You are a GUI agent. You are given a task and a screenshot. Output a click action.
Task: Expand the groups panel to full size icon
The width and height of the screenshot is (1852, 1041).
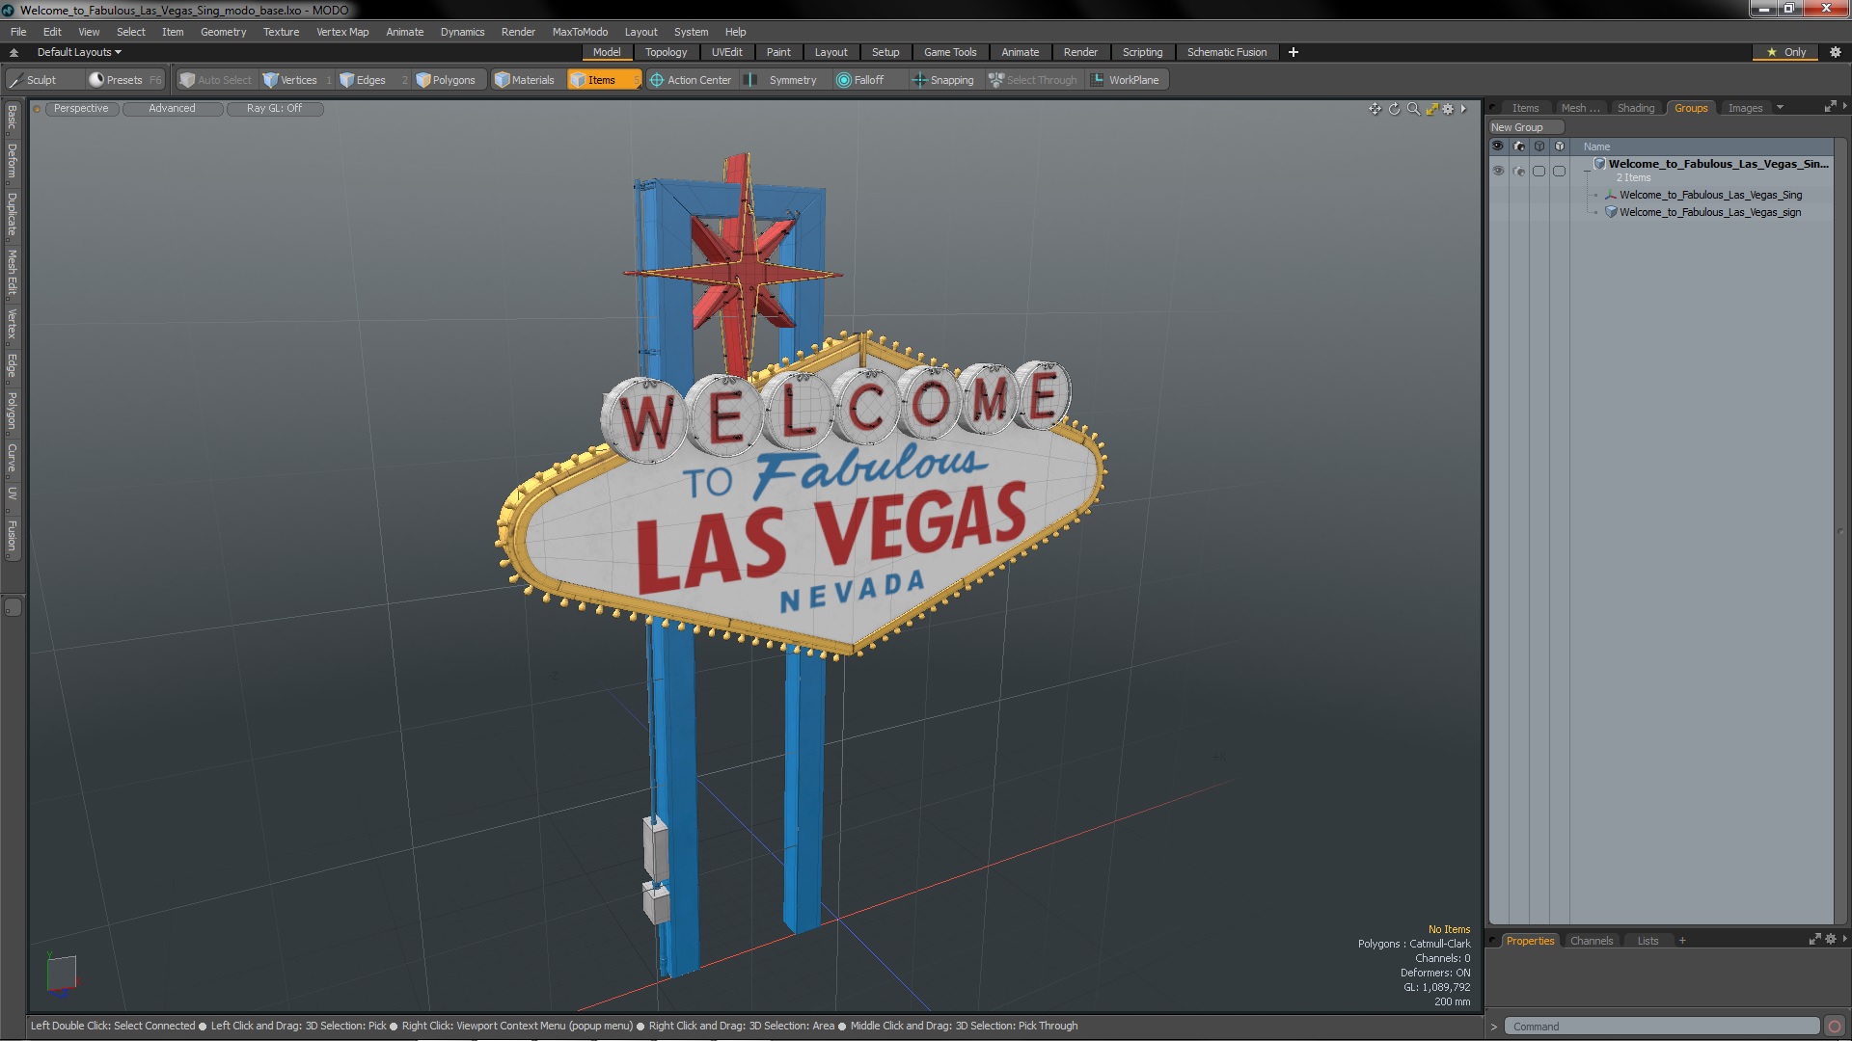1830,107
